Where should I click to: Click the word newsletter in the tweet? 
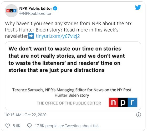pyautogui.click(x=17, y=36)
